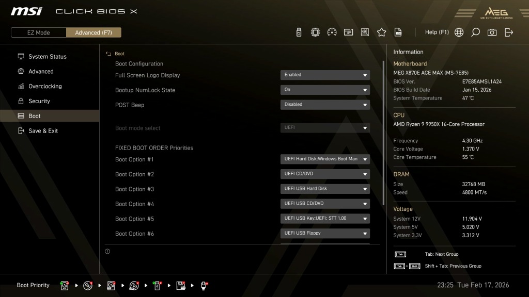529x297 pixels.
Task: Select the USB floppy icon in Boot Priority
Action: pyautogui.click(x=180, y=286)
